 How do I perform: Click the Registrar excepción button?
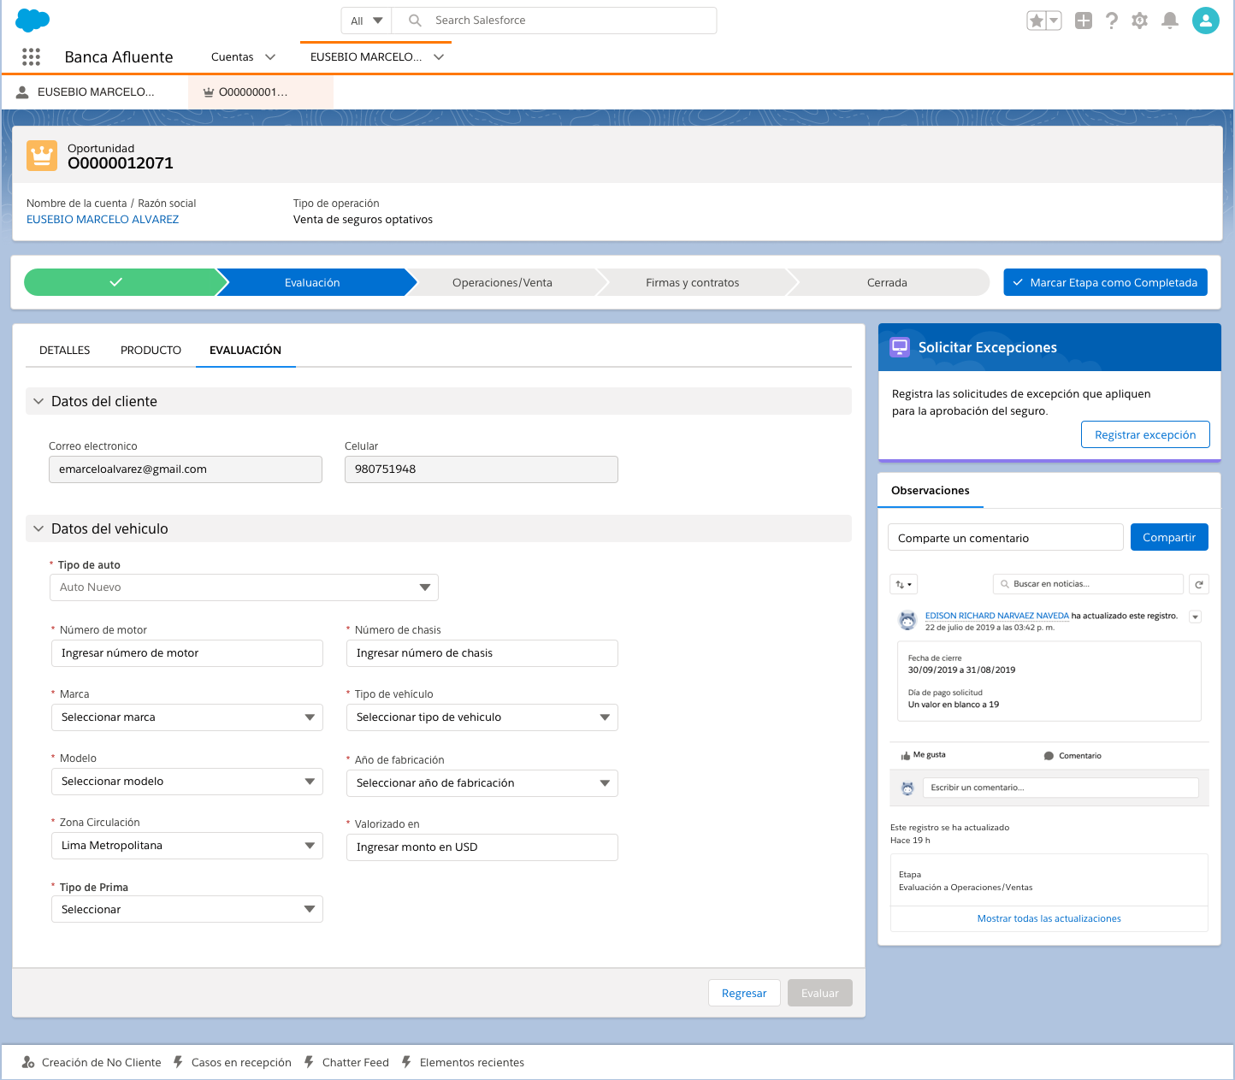pyautogui.click(x=1145, y=434)
